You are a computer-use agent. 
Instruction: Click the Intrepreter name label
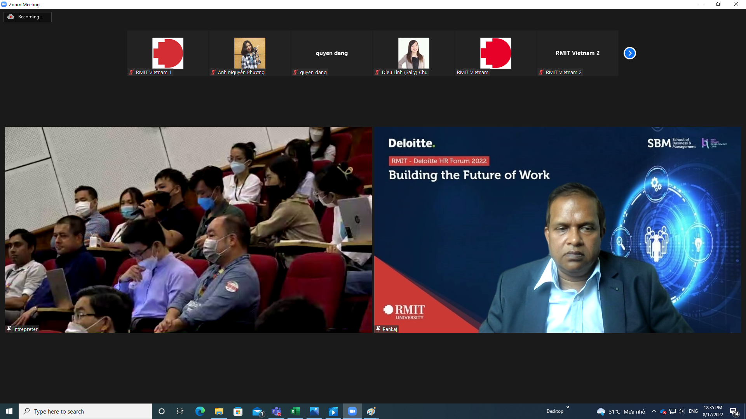point(26,329)
